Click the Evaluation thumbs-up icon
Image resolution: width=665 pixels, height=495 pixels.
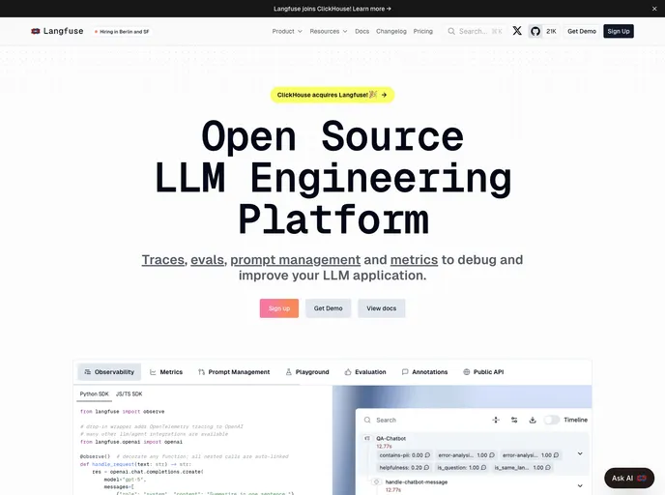click(x=348, y=372)
